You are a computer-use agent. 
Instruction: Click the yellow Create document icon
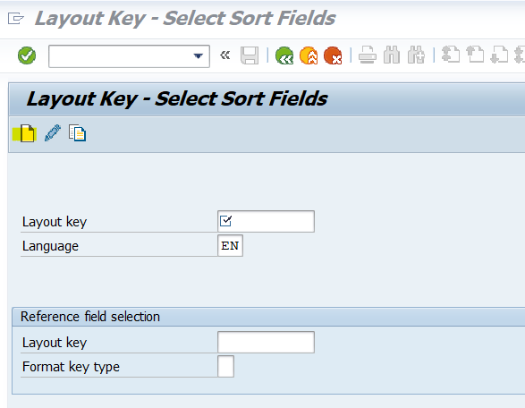[25, 133]
